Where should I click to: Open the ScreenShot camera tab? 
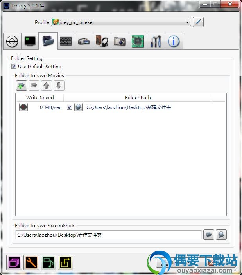[x=120, y=42]
